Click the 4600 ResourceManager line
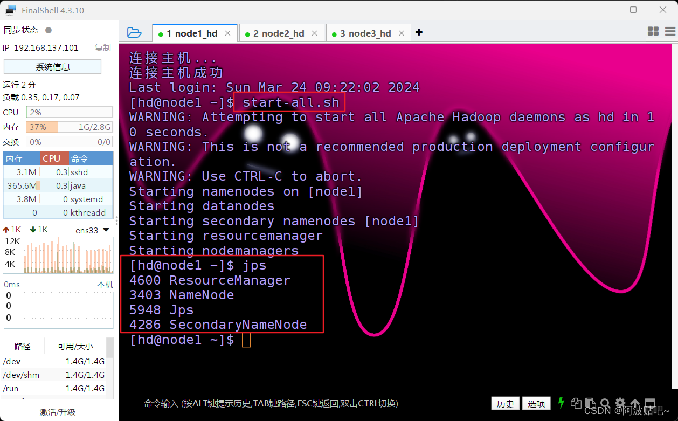The image size is (678, 421). coord(210,280)
